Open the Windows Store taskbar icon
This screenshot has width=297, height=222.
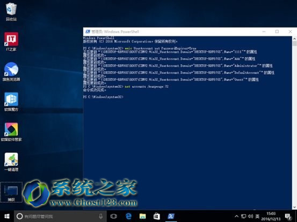157,216
